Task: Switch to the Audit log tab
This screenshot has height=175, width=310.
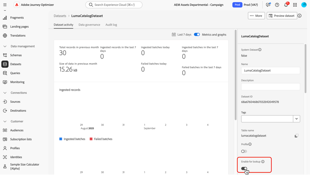Action: 111,25
